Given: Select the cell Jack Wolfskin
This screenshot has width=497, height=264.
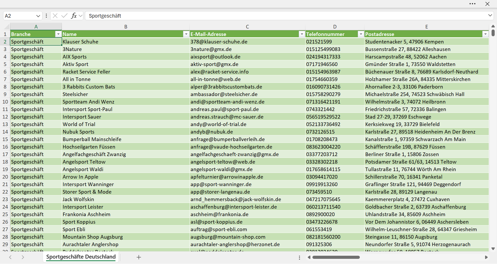Looking at the screenshot, I should click(x=126, y=199).
